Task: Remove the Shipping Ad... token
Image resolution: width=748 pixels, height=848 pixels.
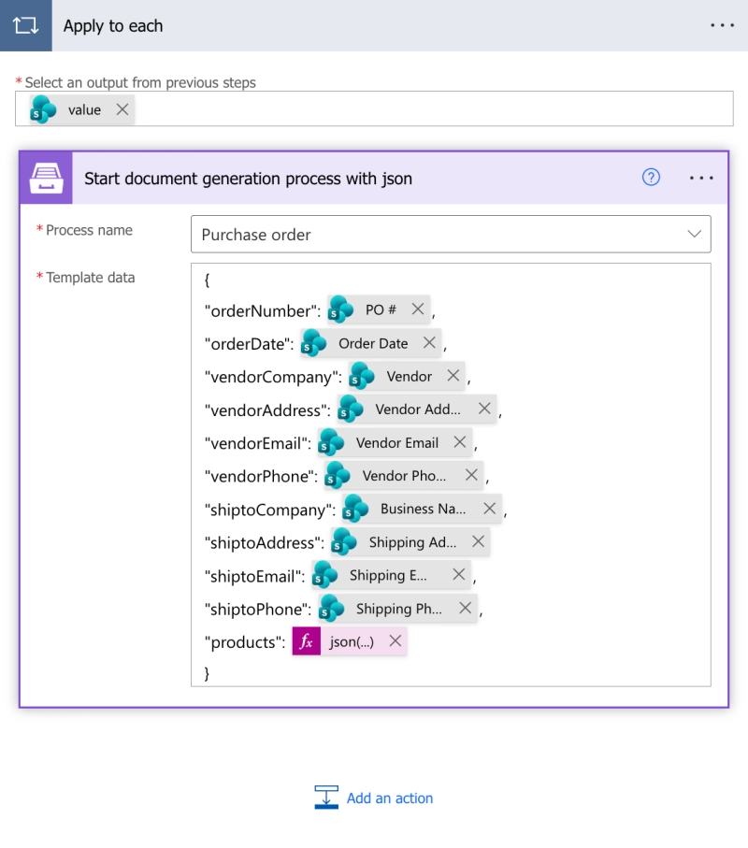Action: pyautogui.click(x=478, y=541)
